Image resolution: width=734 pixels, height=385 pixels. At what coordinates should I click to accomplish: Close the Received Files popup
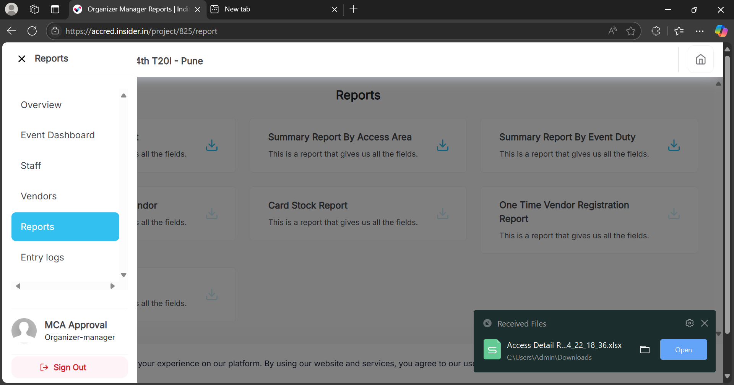coord(705,323)
